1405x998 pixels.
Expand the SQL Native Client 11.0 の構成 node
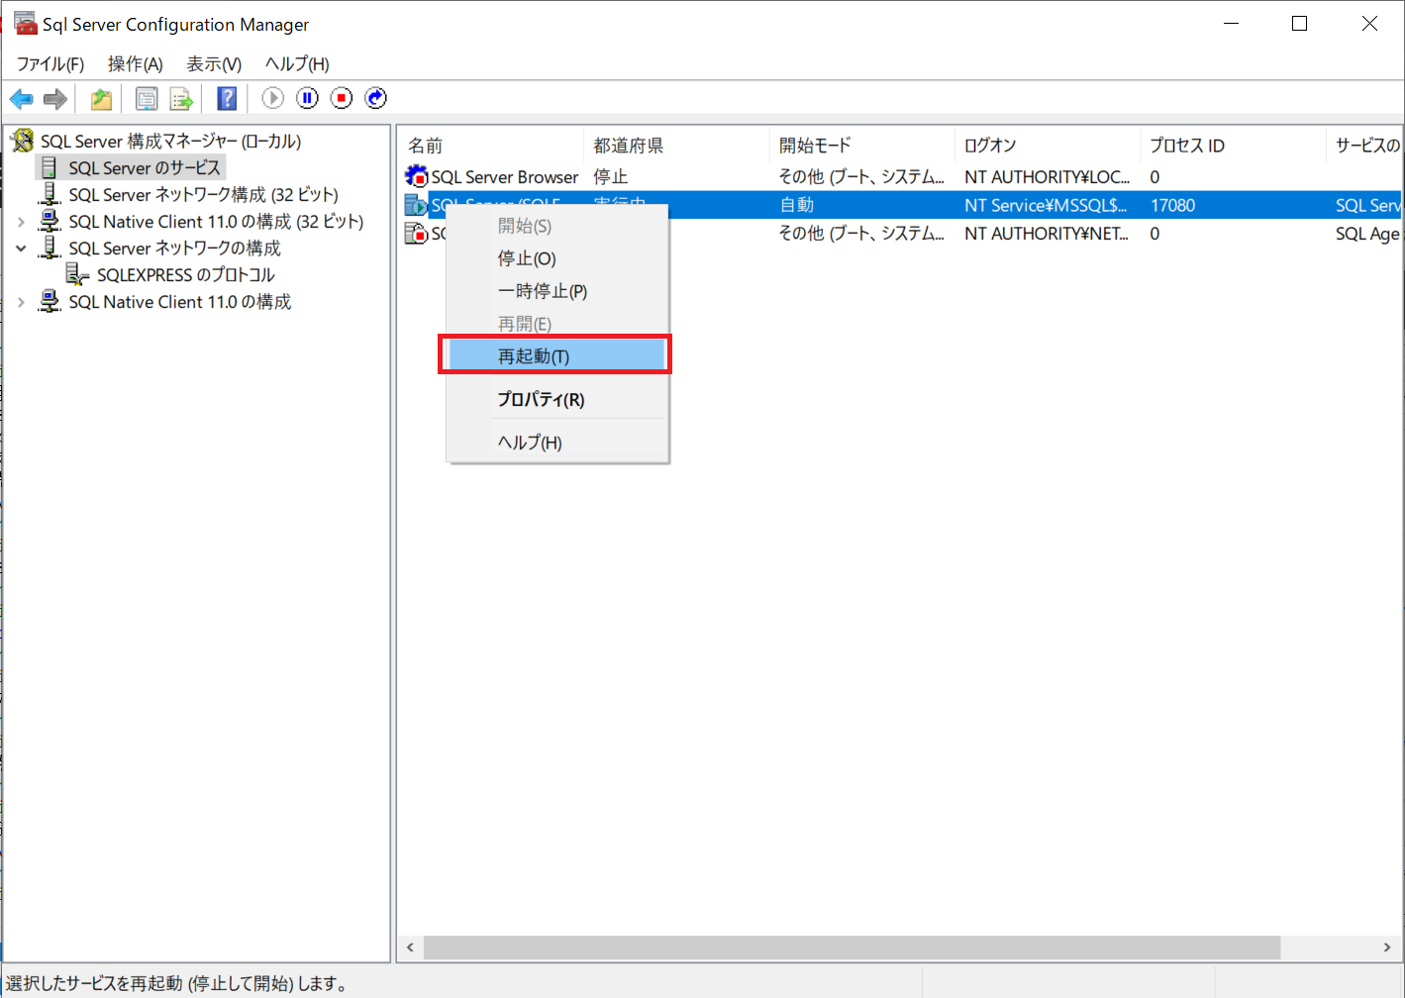point(21,302)
